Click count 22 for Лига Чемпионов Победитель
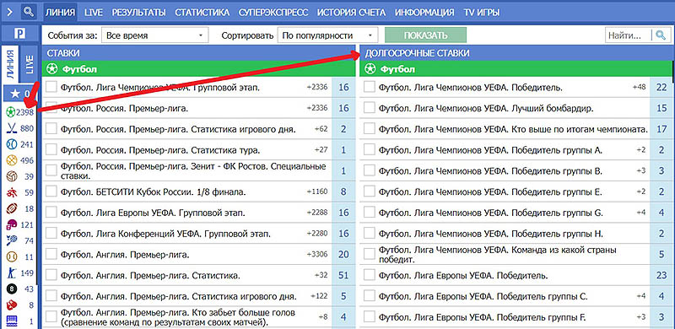The height and width of the screenshot is (329, 675). (661, 88)
